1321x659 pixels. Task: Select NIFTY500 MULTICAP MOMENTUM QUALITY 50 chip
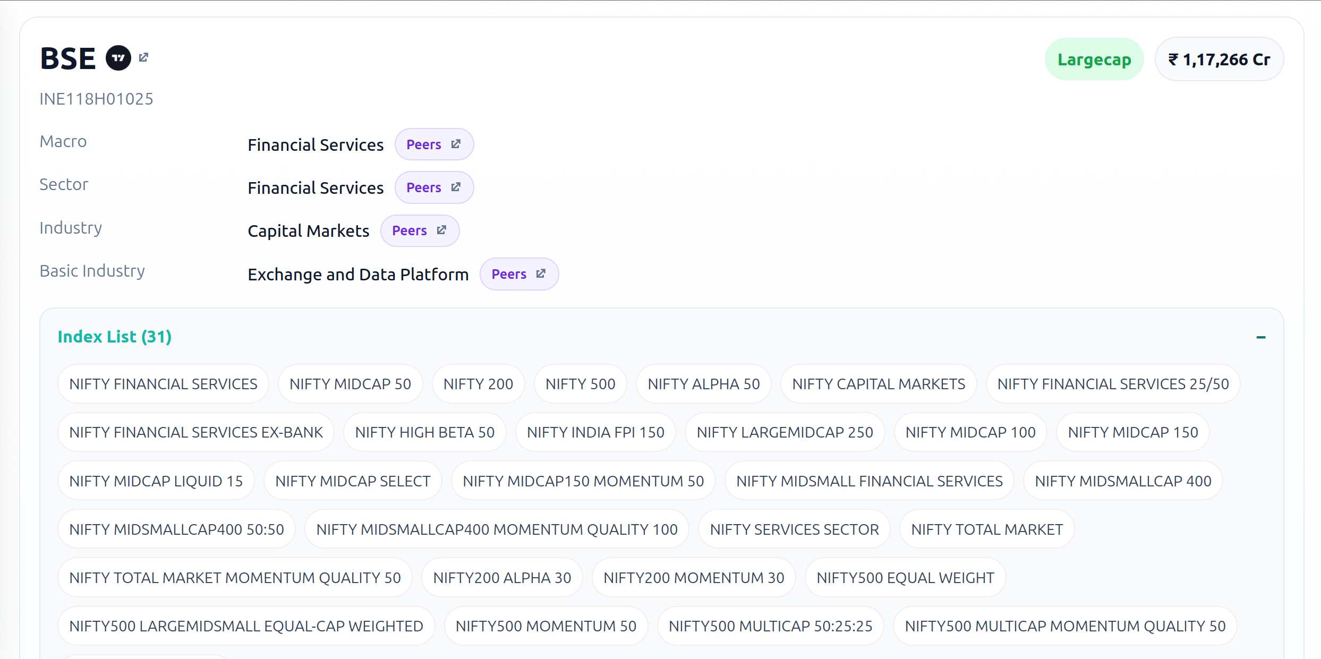(1066, 626)
